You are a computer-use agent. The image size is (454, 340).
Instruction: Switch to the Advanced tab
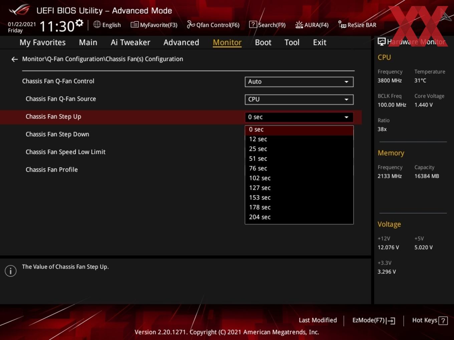181,42
